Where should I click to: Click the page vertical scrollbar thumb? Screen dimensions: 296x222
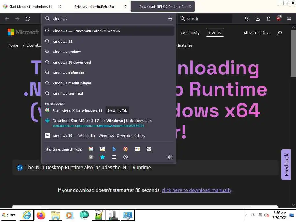pos(293,53)
